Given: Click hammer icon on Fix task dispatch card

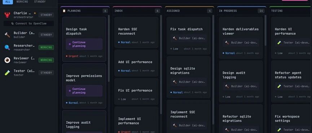Looking at the screenshot, I should tap(175, 38).
